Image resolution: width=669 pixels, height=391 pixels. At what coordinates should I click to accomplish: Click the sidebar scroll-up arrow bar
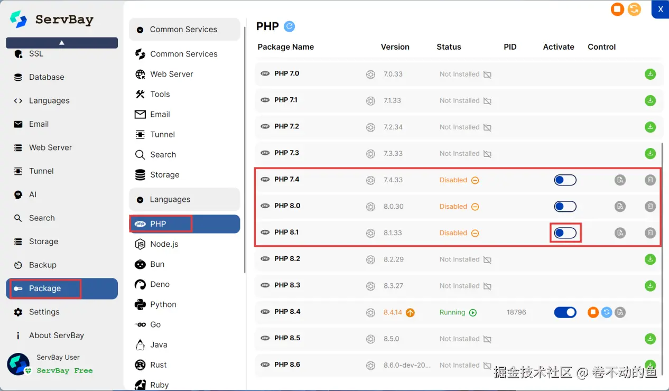(62, 43)
